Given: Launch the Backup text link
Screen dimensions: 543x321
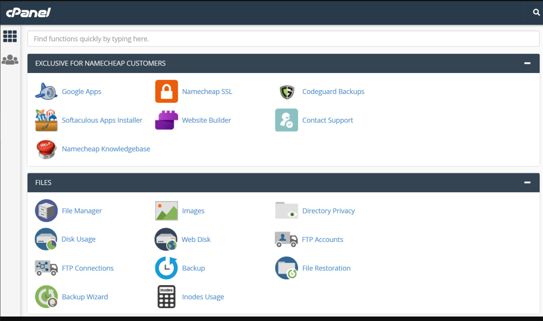Looking at the screenshot, I should click(x=193, y=268).
